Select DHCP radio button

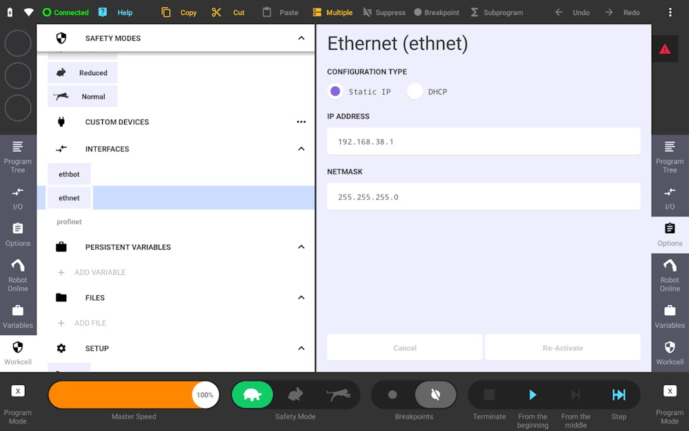[415, 92]
